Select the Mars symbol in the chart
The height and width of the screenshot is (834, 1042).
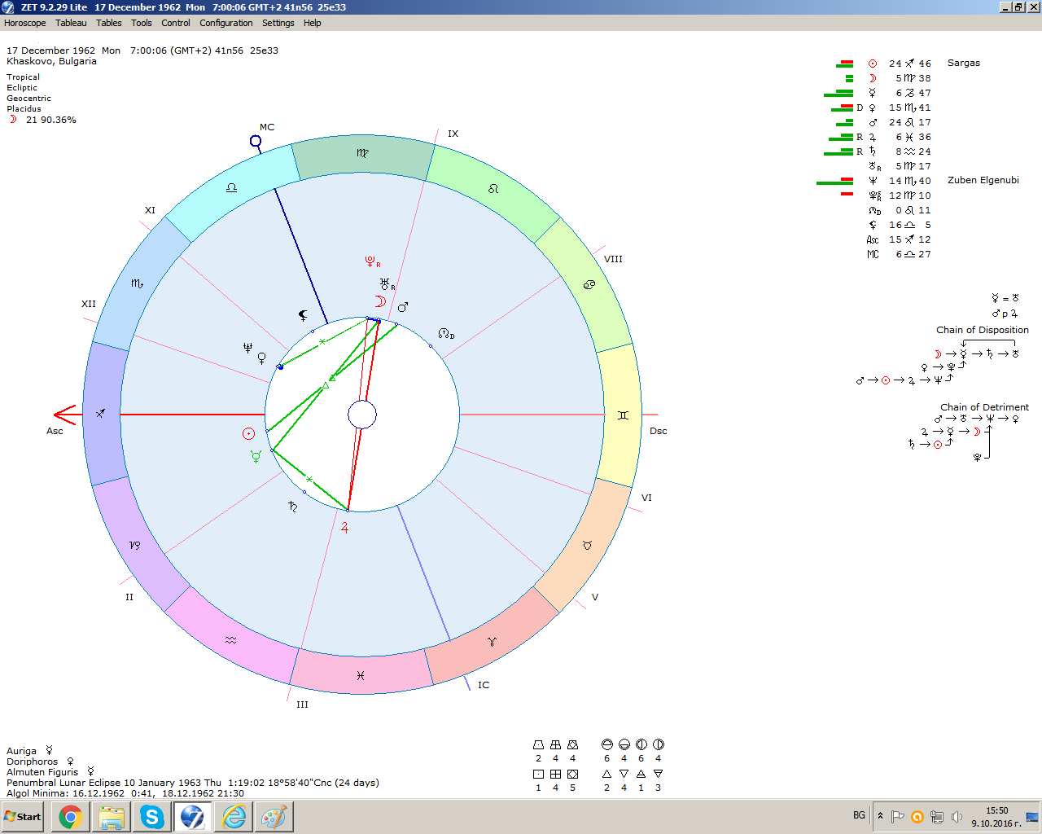click(x=402, y=307)
